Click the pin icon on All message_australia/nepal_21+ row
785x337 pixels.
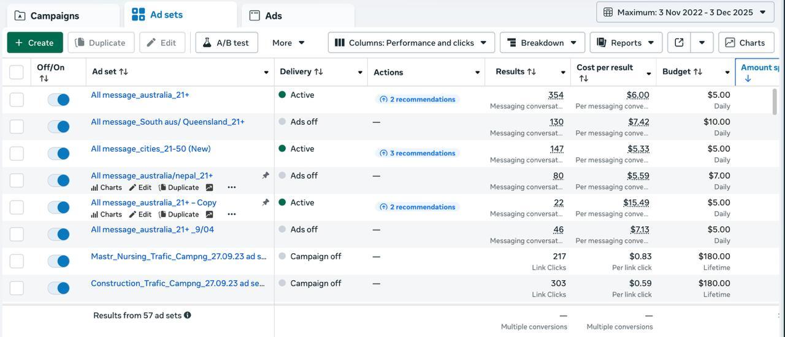tap(266, 176)
